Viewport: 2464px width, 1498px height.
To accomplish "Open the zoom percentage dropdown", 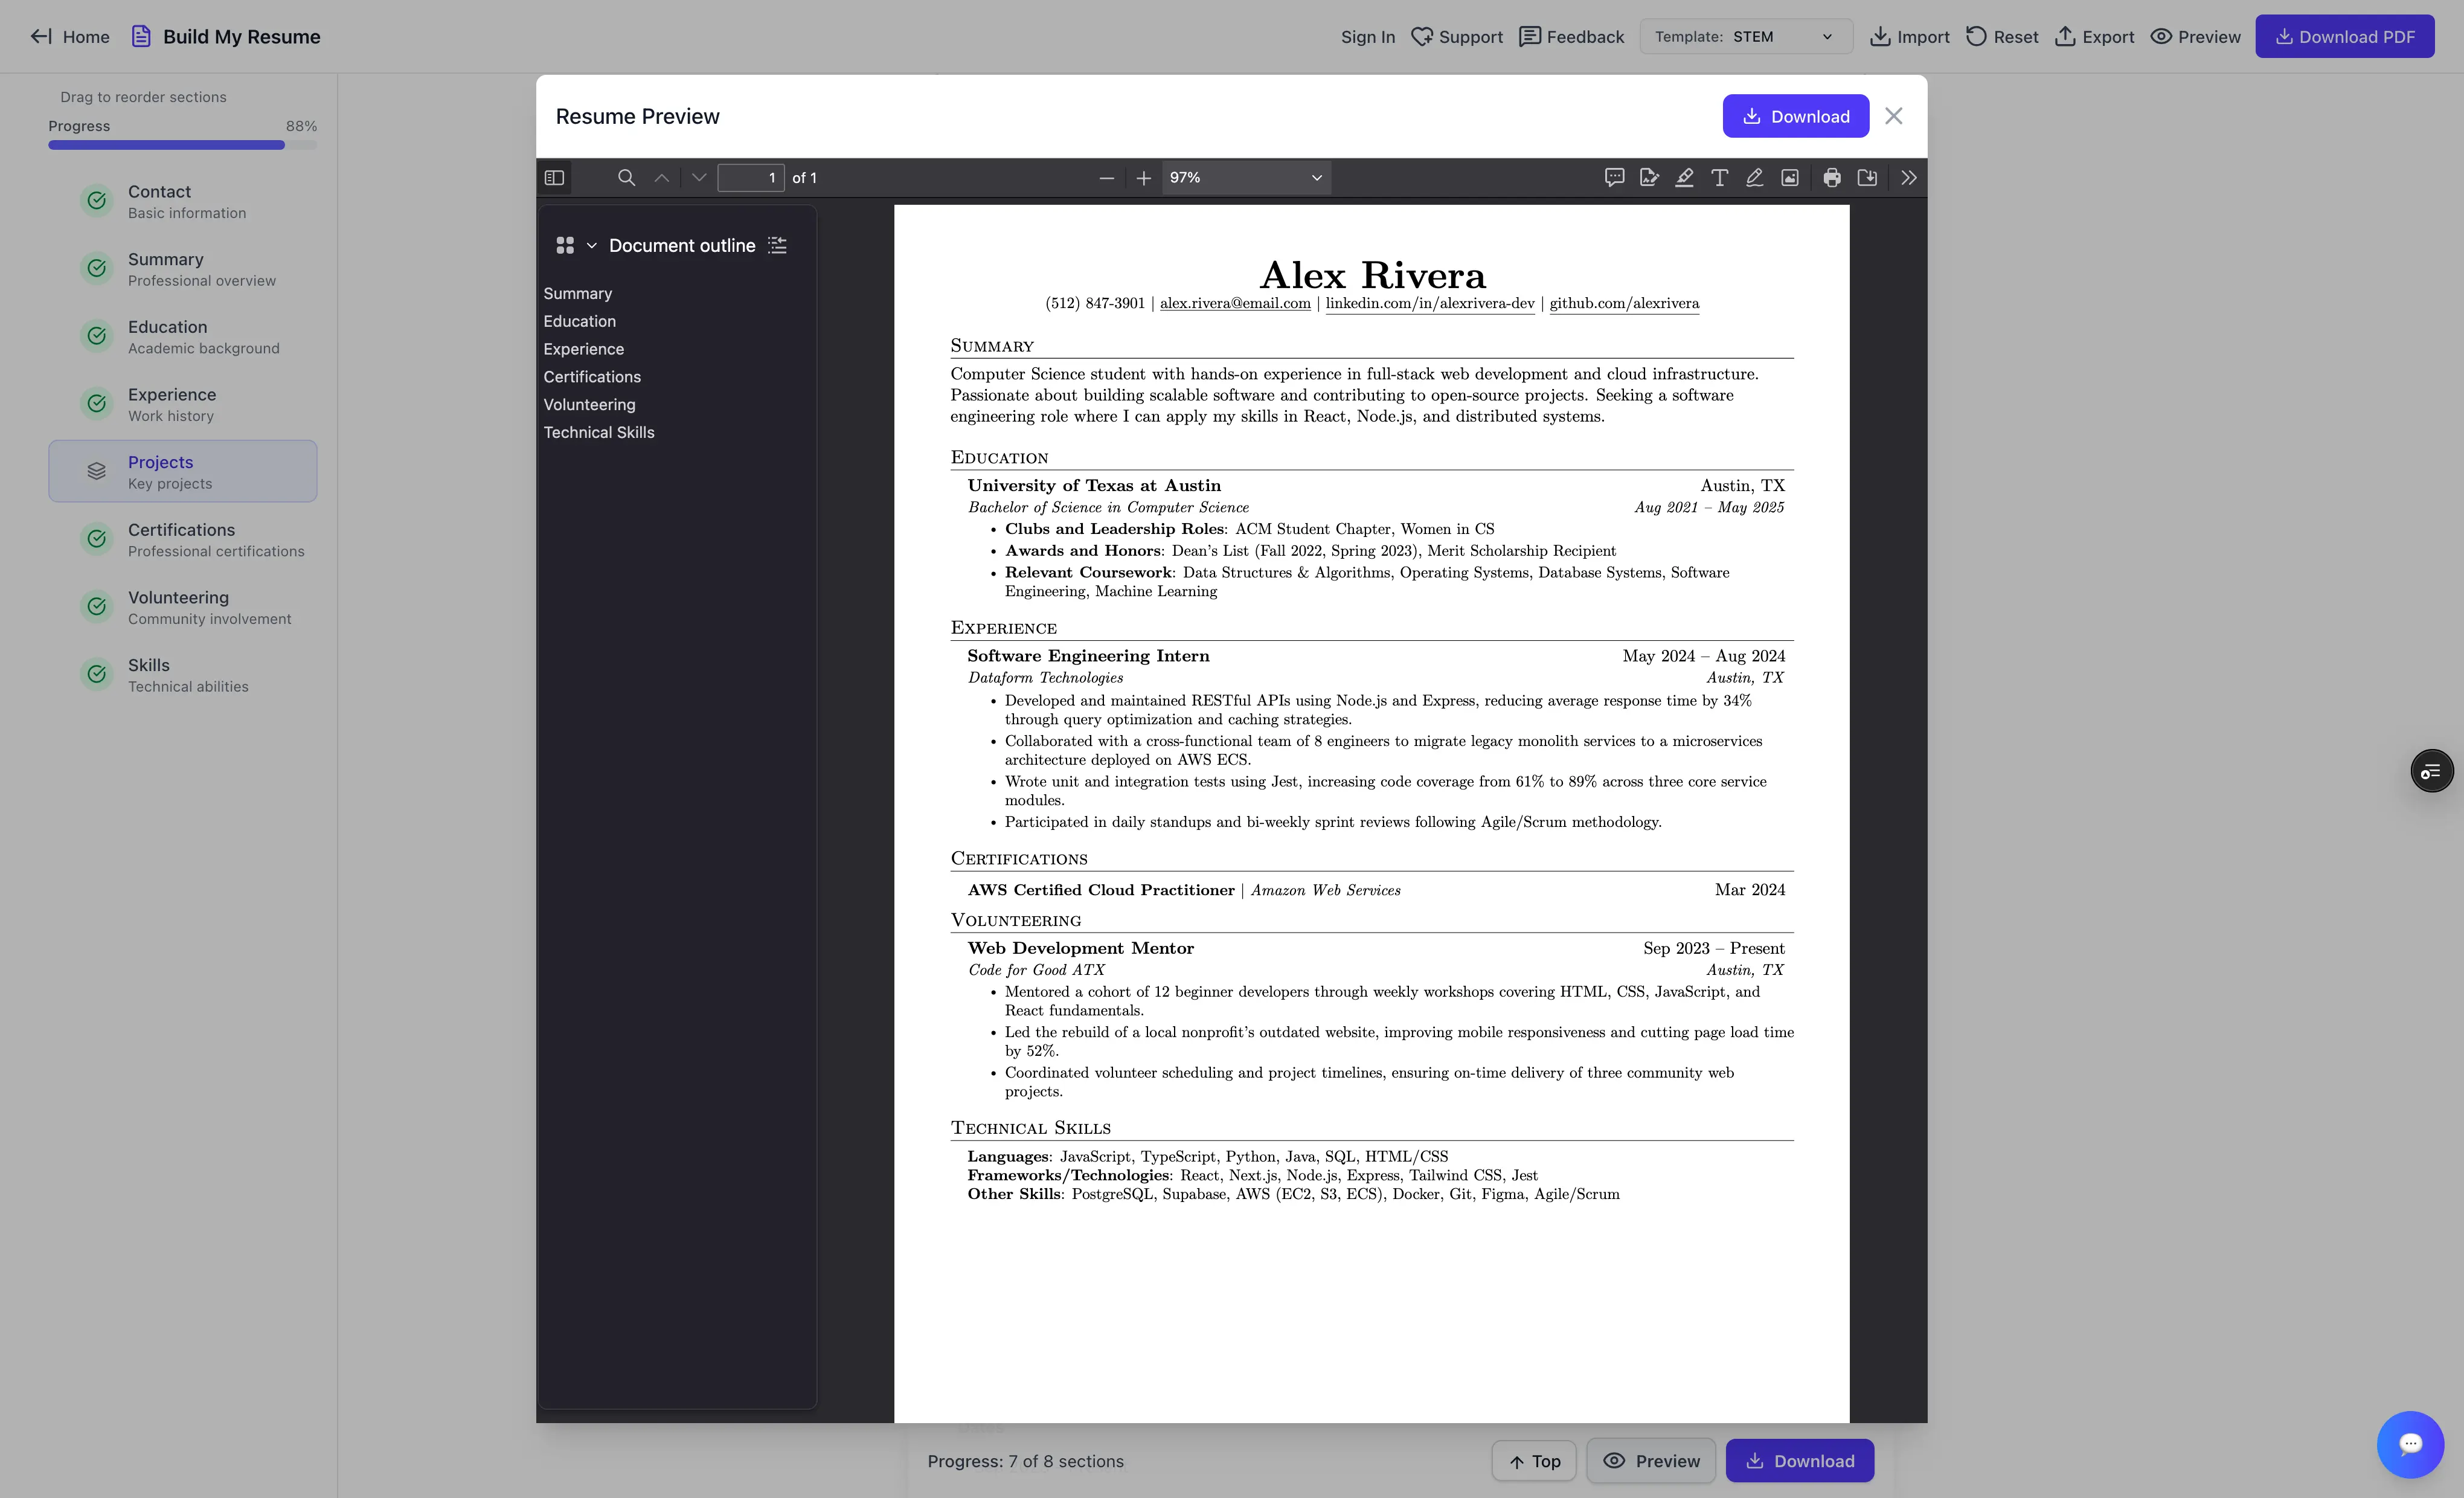I will (1245, 177).
